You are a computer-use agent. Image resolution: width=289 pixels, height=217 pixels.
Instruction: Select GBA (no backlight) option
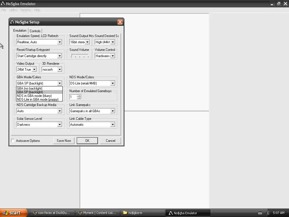[x=39, y=88]
